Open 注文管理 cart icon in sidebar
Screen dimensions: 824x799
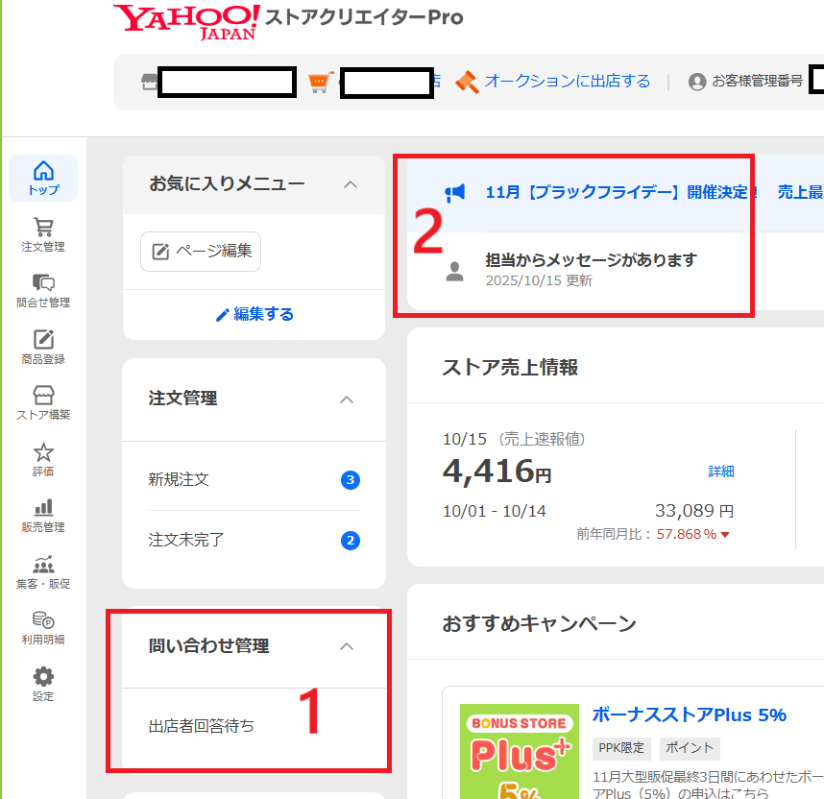coord(43,234)
